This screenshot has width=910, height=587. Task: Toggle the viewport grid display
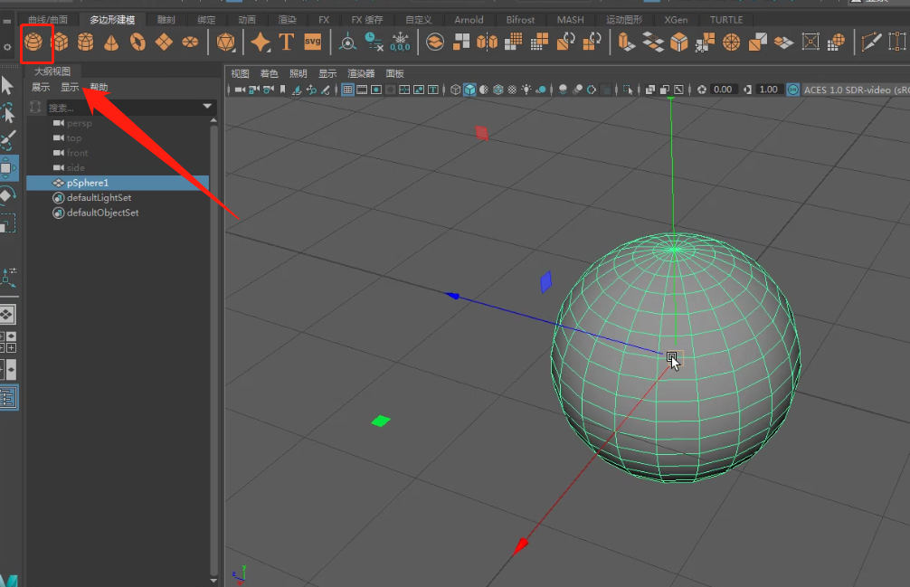(347, 90)
